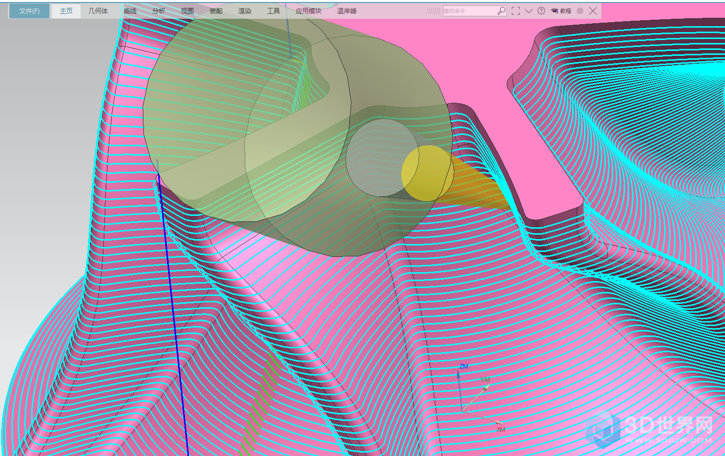Image resolution: width=725 pixels, height=456 pixels.
Task: Open the 渲染 render tab
Action: point(245,11)
